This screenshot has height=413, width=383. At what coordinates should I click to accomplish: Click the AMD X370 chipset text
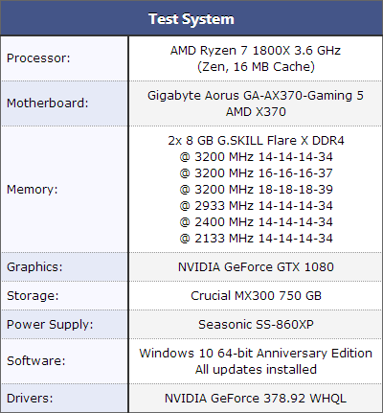pos(256,112)
